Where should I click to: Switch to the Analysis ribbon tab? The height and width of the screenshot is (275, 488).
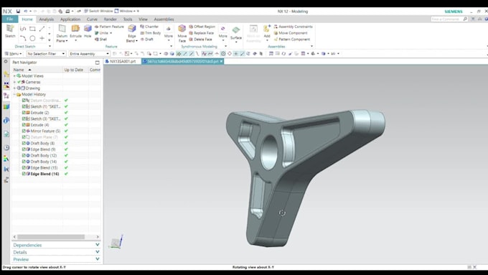tap(47, 19)
